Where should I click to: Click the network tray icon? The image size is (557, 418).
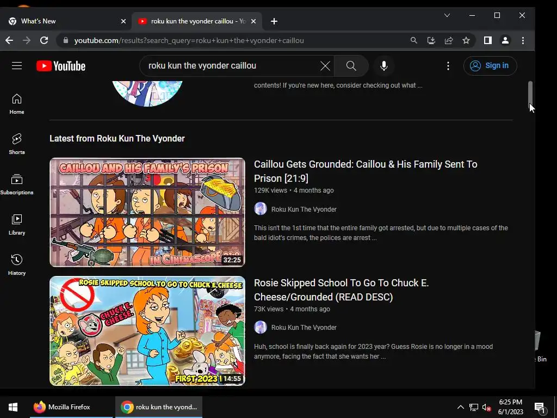click(474, 407)
